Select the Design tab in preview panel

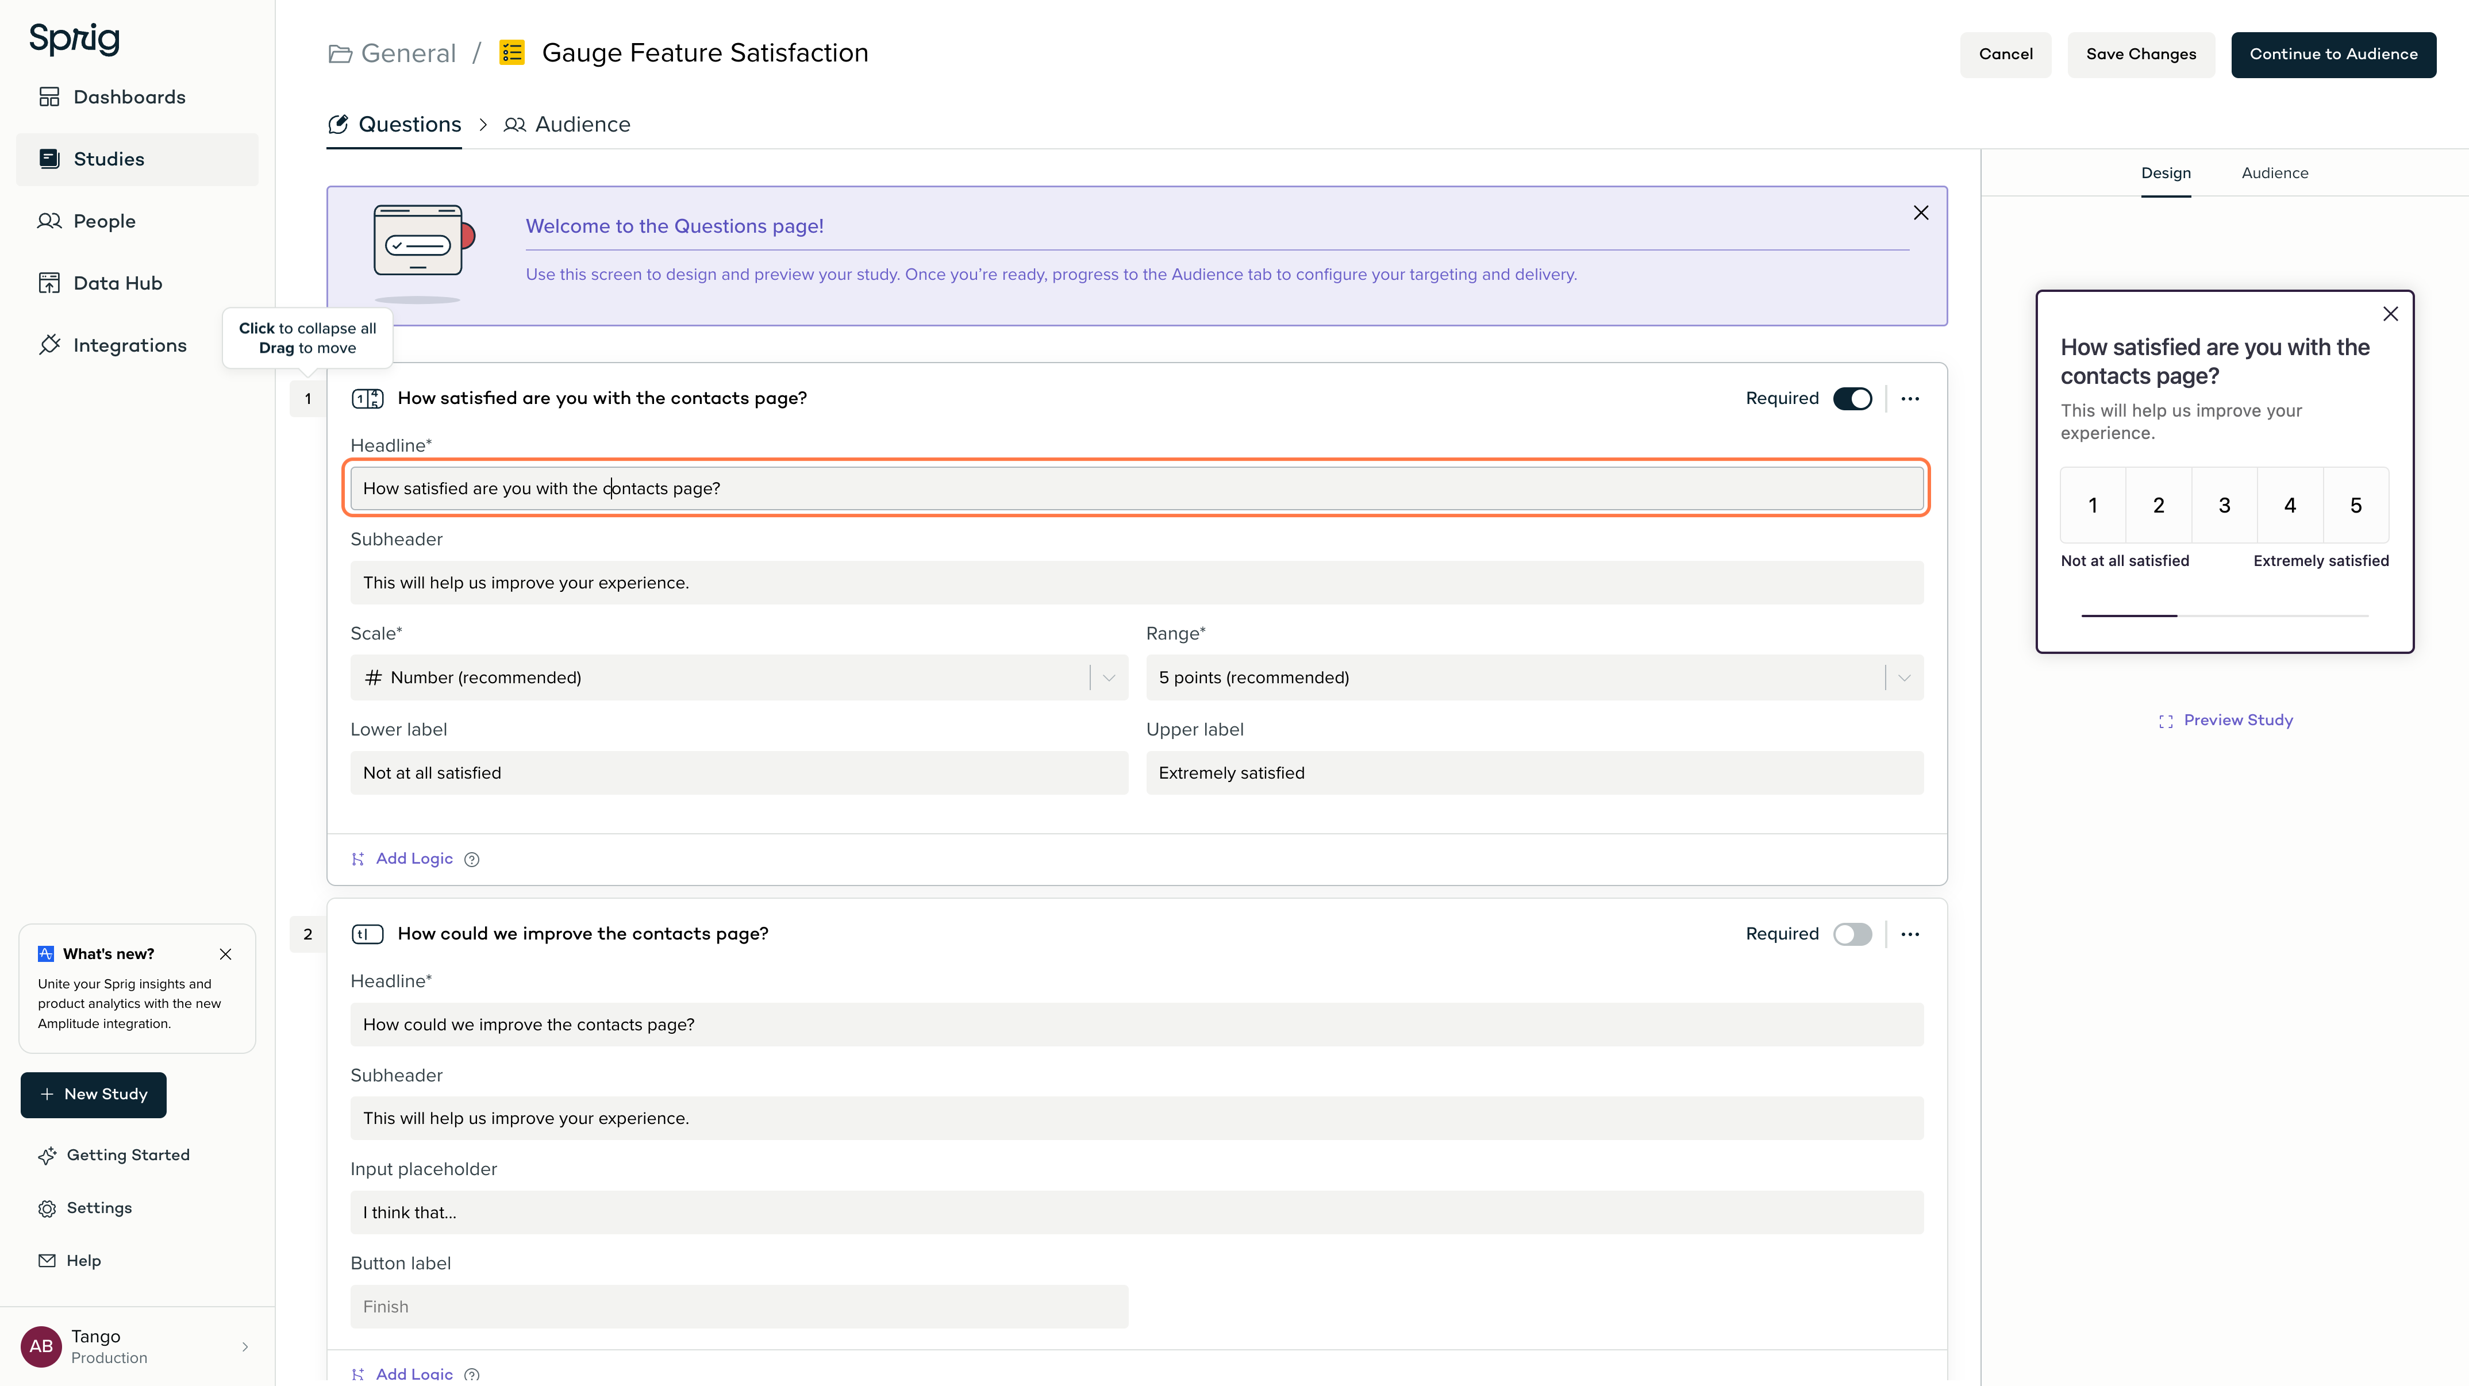click(x=2165, y=174)
